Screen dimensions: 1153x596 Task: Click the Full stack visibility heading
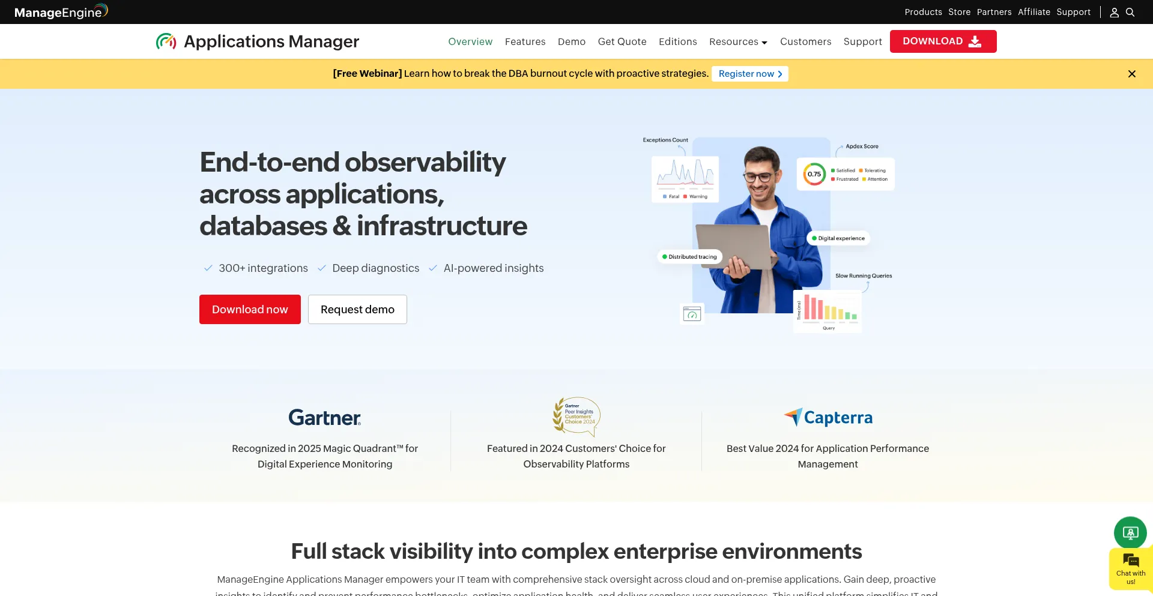[x=576, y=551]
